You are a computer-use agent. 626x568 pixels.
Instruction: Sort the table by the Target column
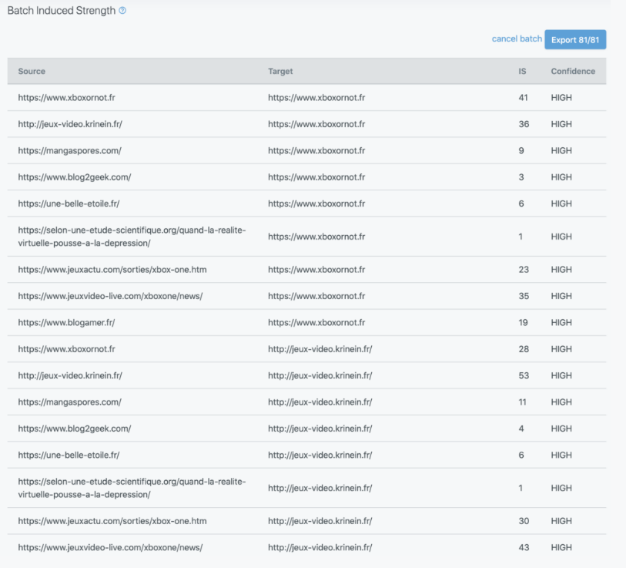pos(280,71)
